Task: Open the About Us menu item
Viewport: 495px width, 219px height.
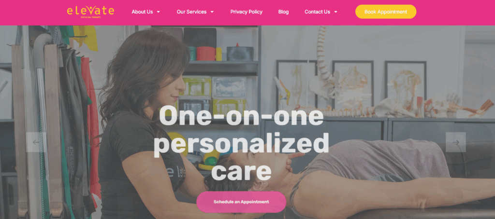Action: (142, 12)
